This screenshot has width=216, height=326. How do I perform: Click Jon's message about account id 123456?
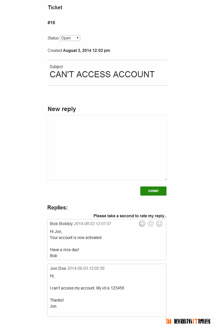coord(87,288)
